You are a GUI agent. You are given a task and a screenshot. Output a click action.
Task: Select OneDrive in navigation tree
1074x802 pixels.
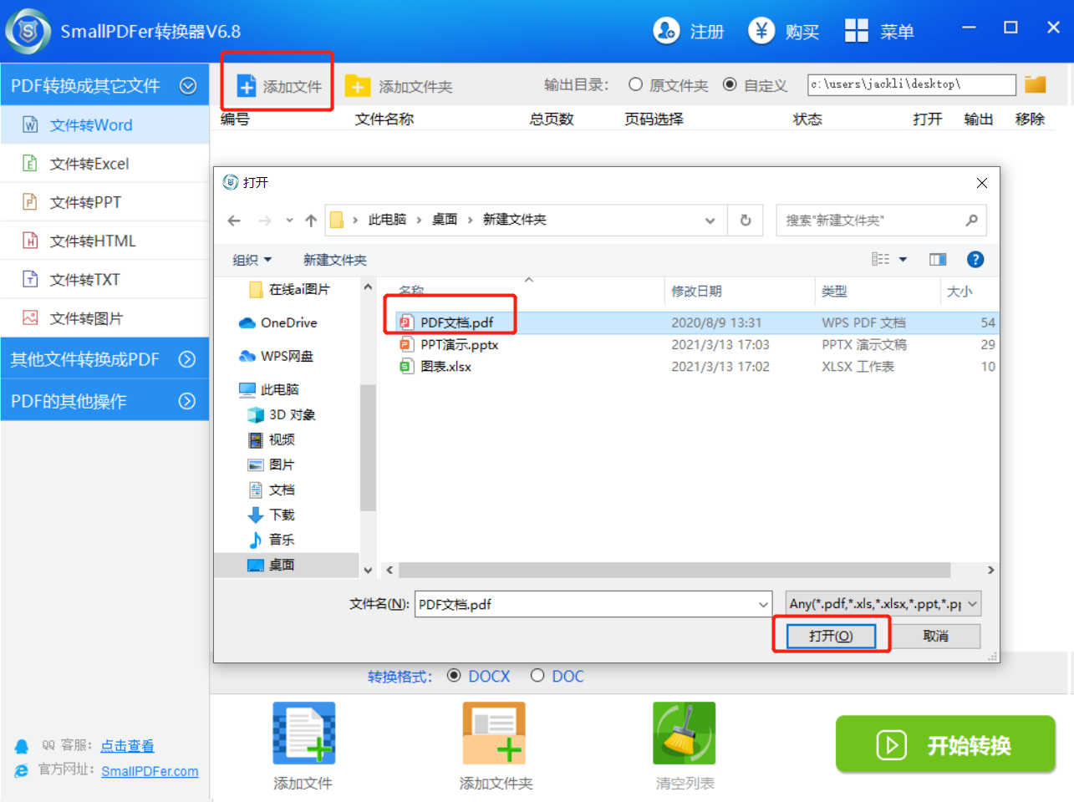click(288, 322)
